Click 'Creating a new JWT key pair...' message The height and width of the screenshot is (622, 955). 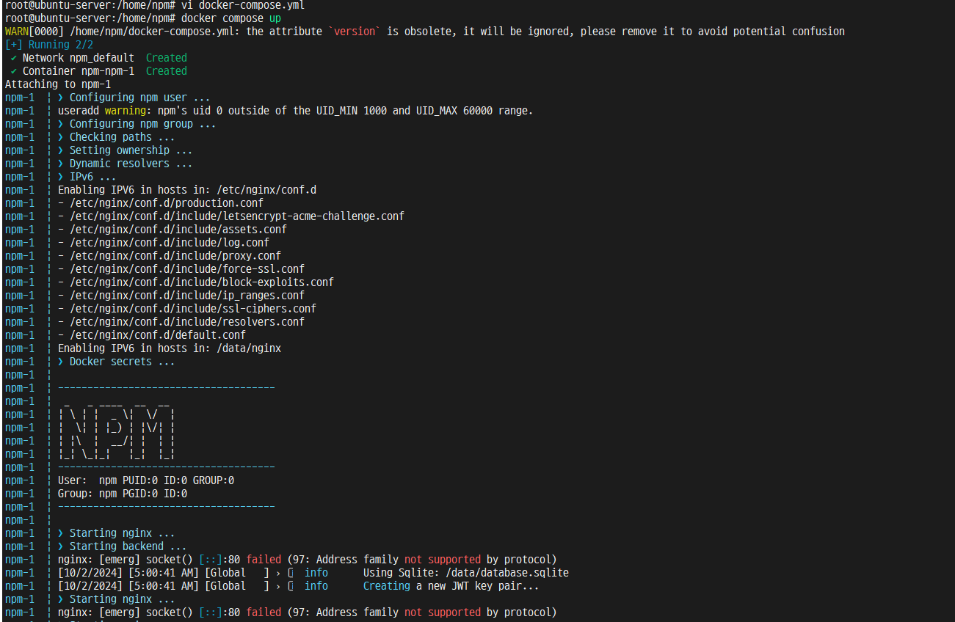(451, 586)
